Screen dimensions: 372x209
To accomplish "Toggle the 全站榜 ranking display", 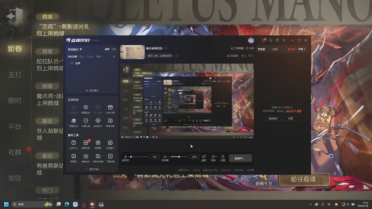I will pyautogui.click(x=232, y=56).
